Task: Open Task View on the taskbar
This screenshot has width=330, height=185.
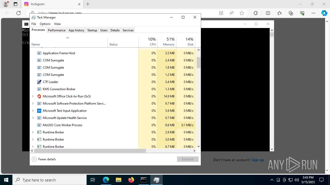Action: (x=93, y=180)
